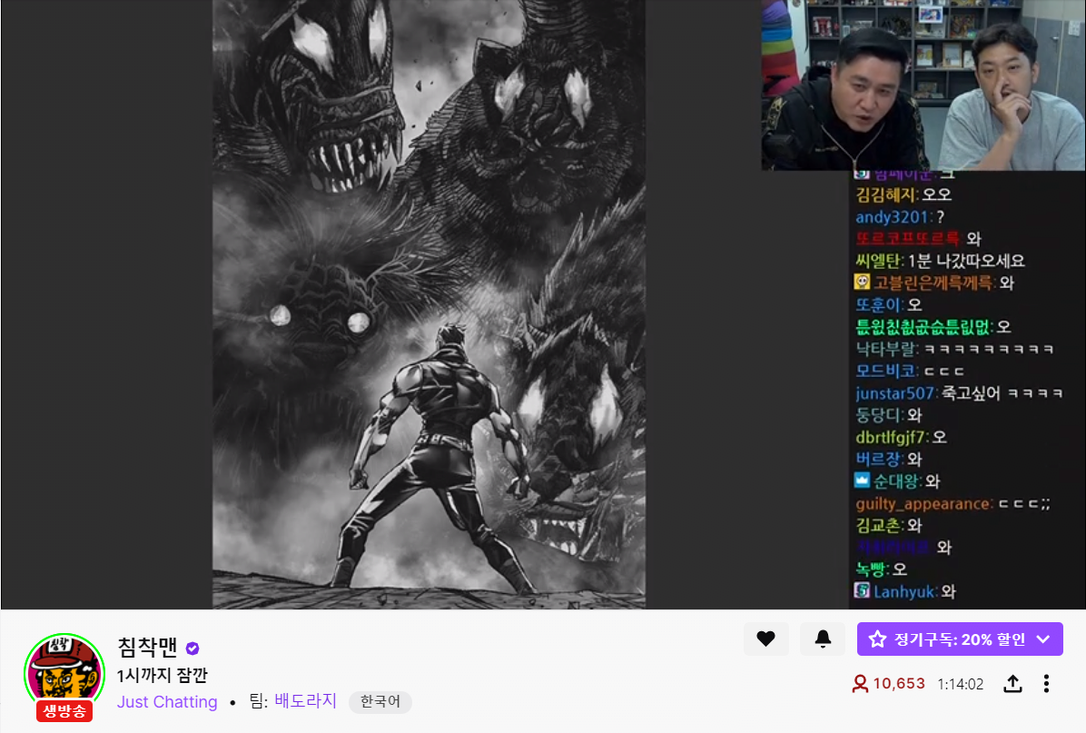The image size is (1086, 733).
Task: Click the share upload icon
Action: coord(1012,684)
